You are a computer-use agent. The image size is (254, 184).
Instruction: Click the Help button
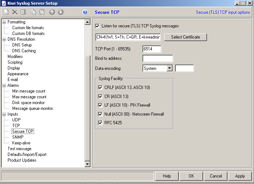click(167, 176)
